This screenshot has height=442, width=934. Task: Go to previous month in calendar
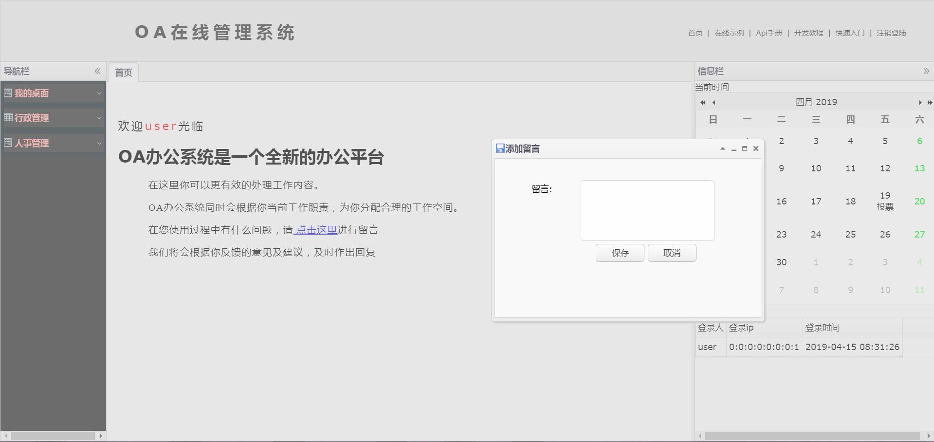[x=714, y=102]
